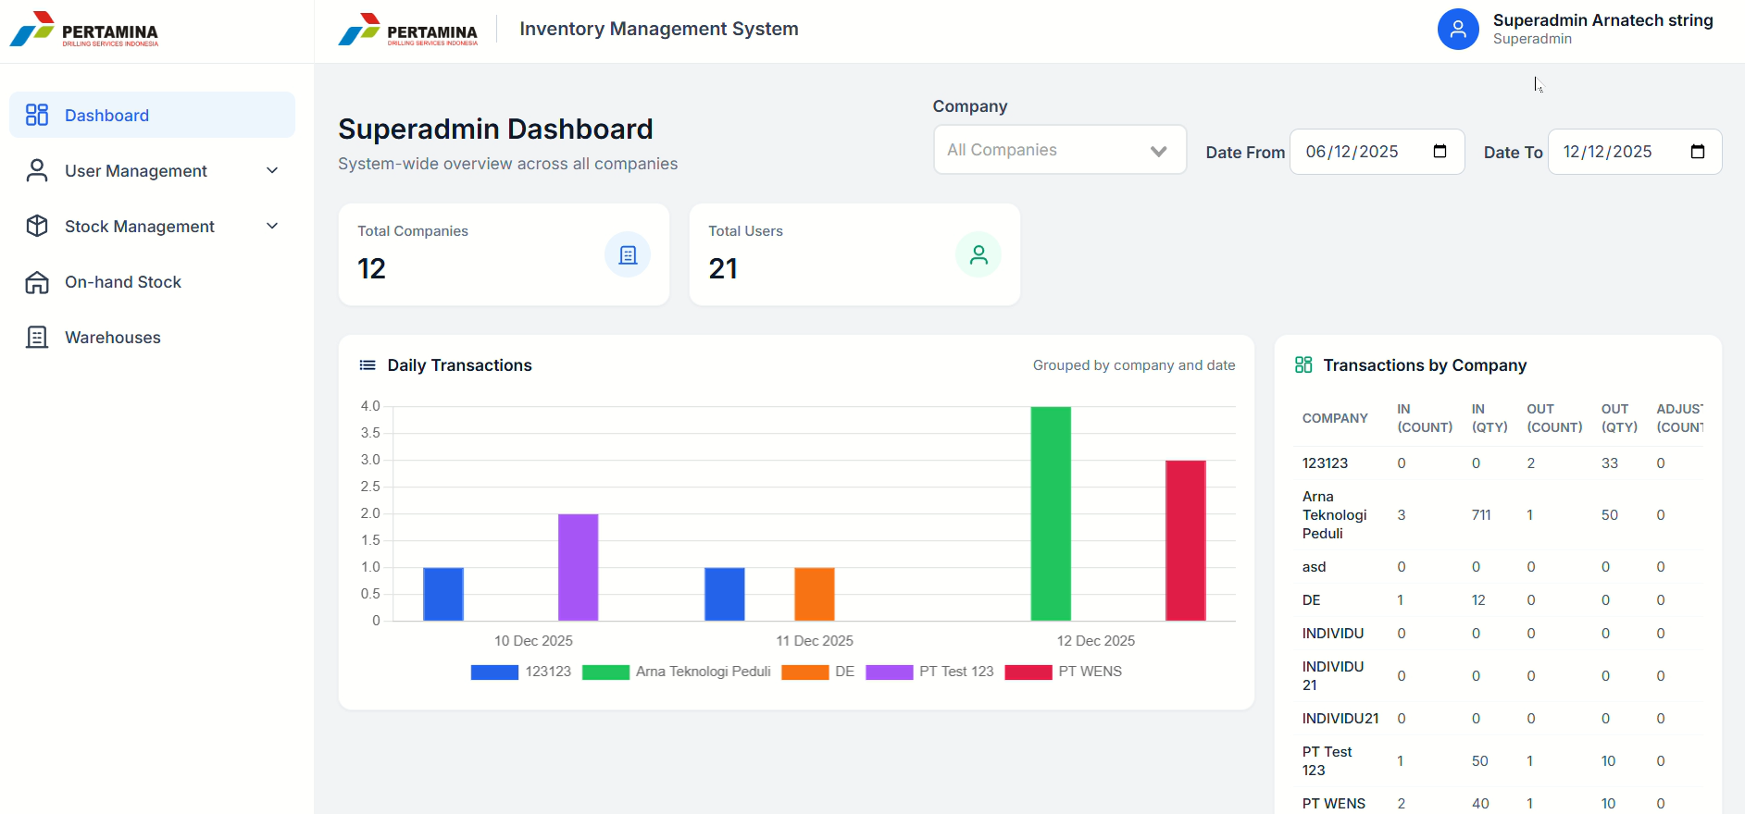
Task: Click the purple PT Test 123 legend swatch
Action: tap(889, 672)
